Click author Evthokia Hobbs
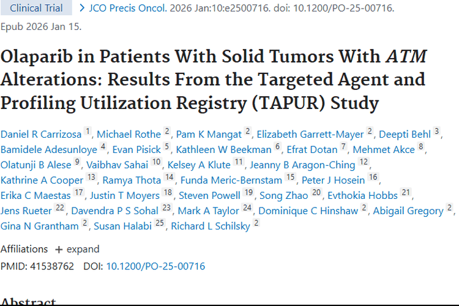 click(x=362, y=195)
